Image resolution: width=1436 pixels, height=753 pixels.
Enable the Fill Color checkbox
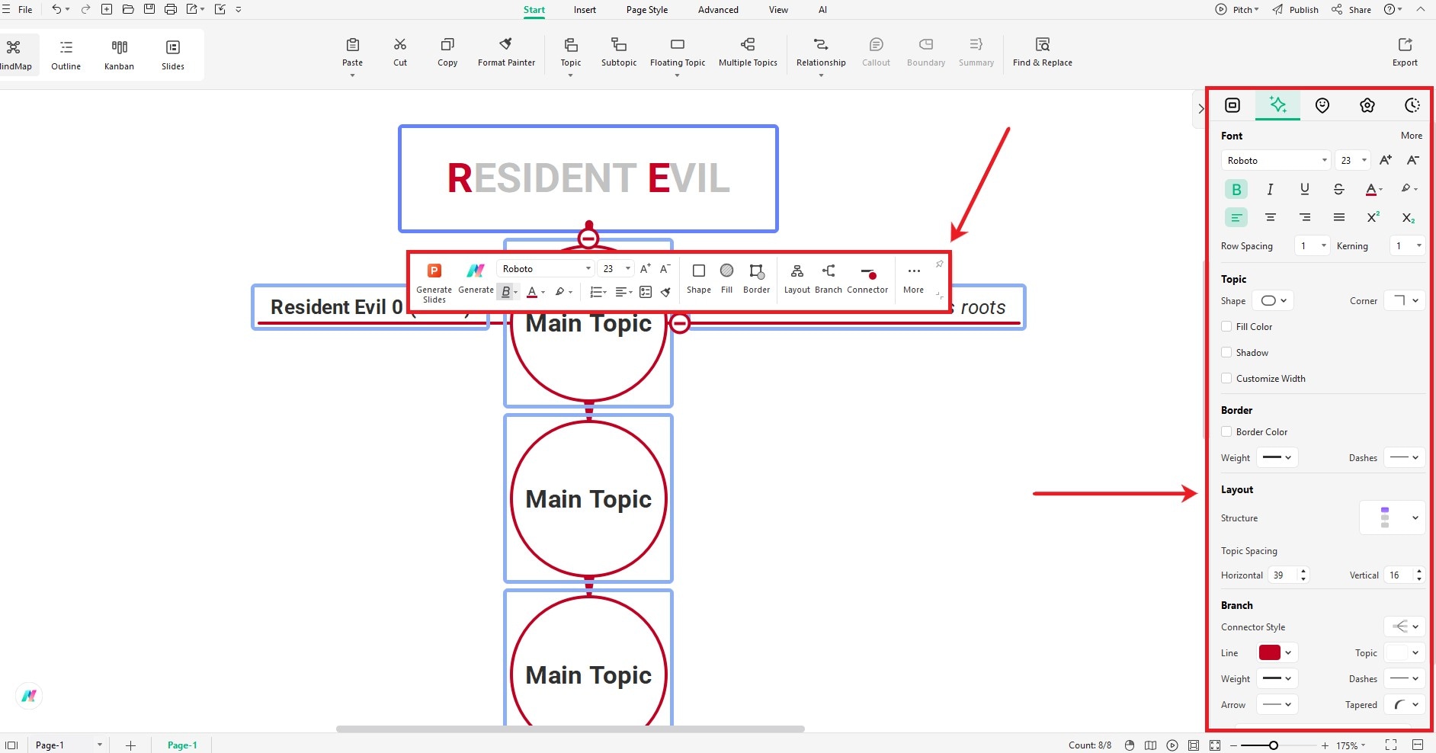pyautogui.click(x=1226, y=326)
